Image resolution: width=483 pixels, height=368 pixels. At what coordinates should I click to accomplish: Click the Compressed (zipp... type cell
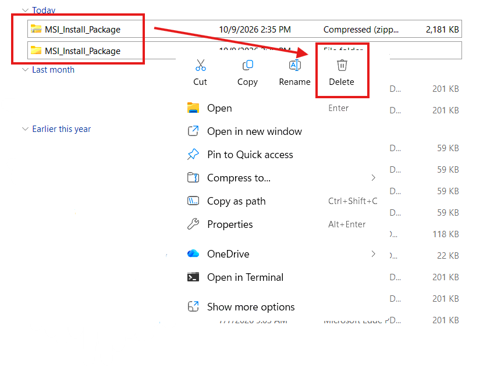361,29
